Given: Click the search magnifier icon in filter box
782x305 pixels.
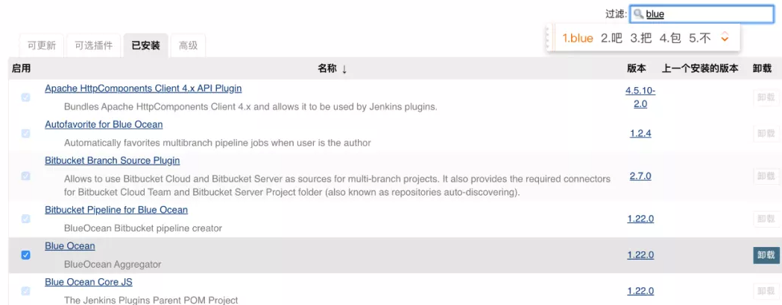Looking at the screenshot, I should (638, 14).
